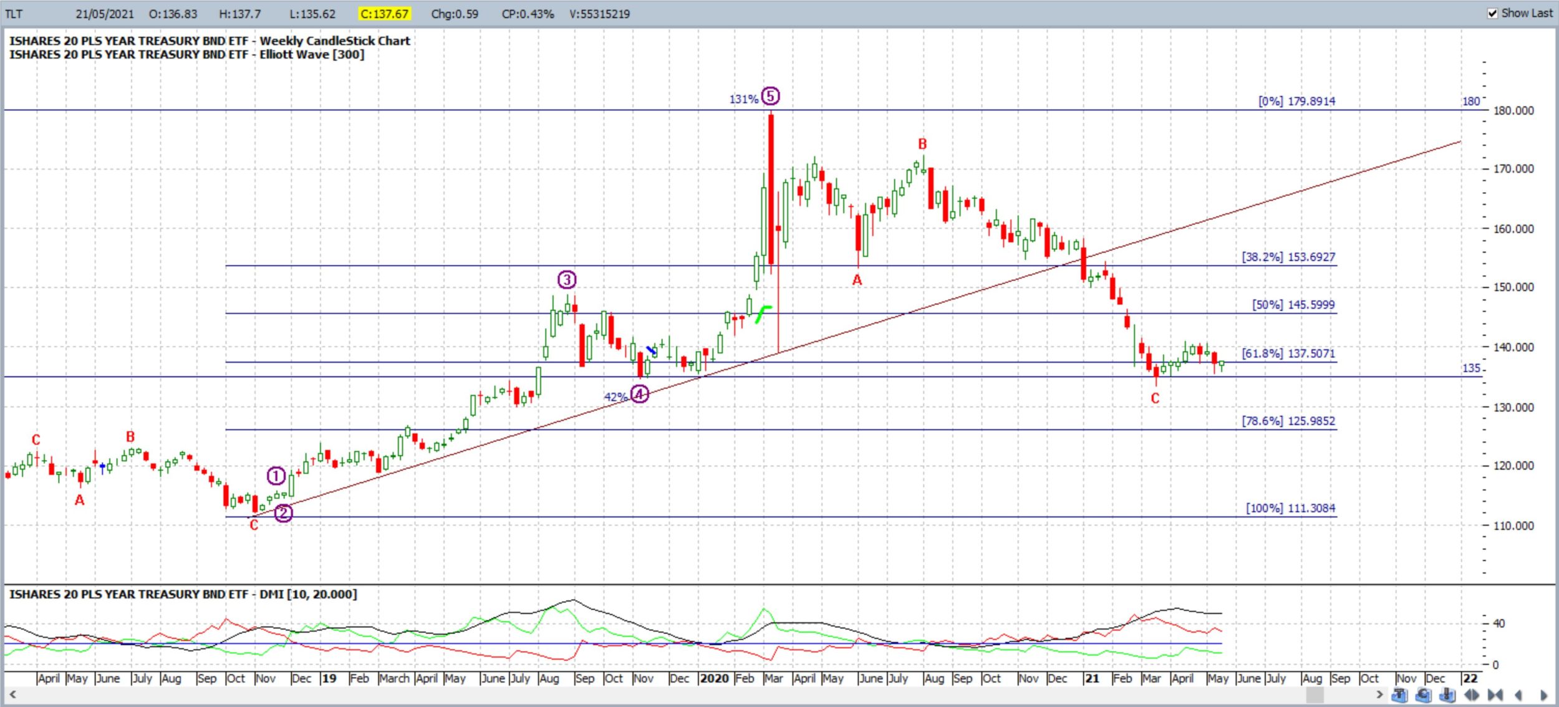Click the 21 year label on time axis
The image size is (1559, 707).
pyautogui.click(x=1091, y=678)
